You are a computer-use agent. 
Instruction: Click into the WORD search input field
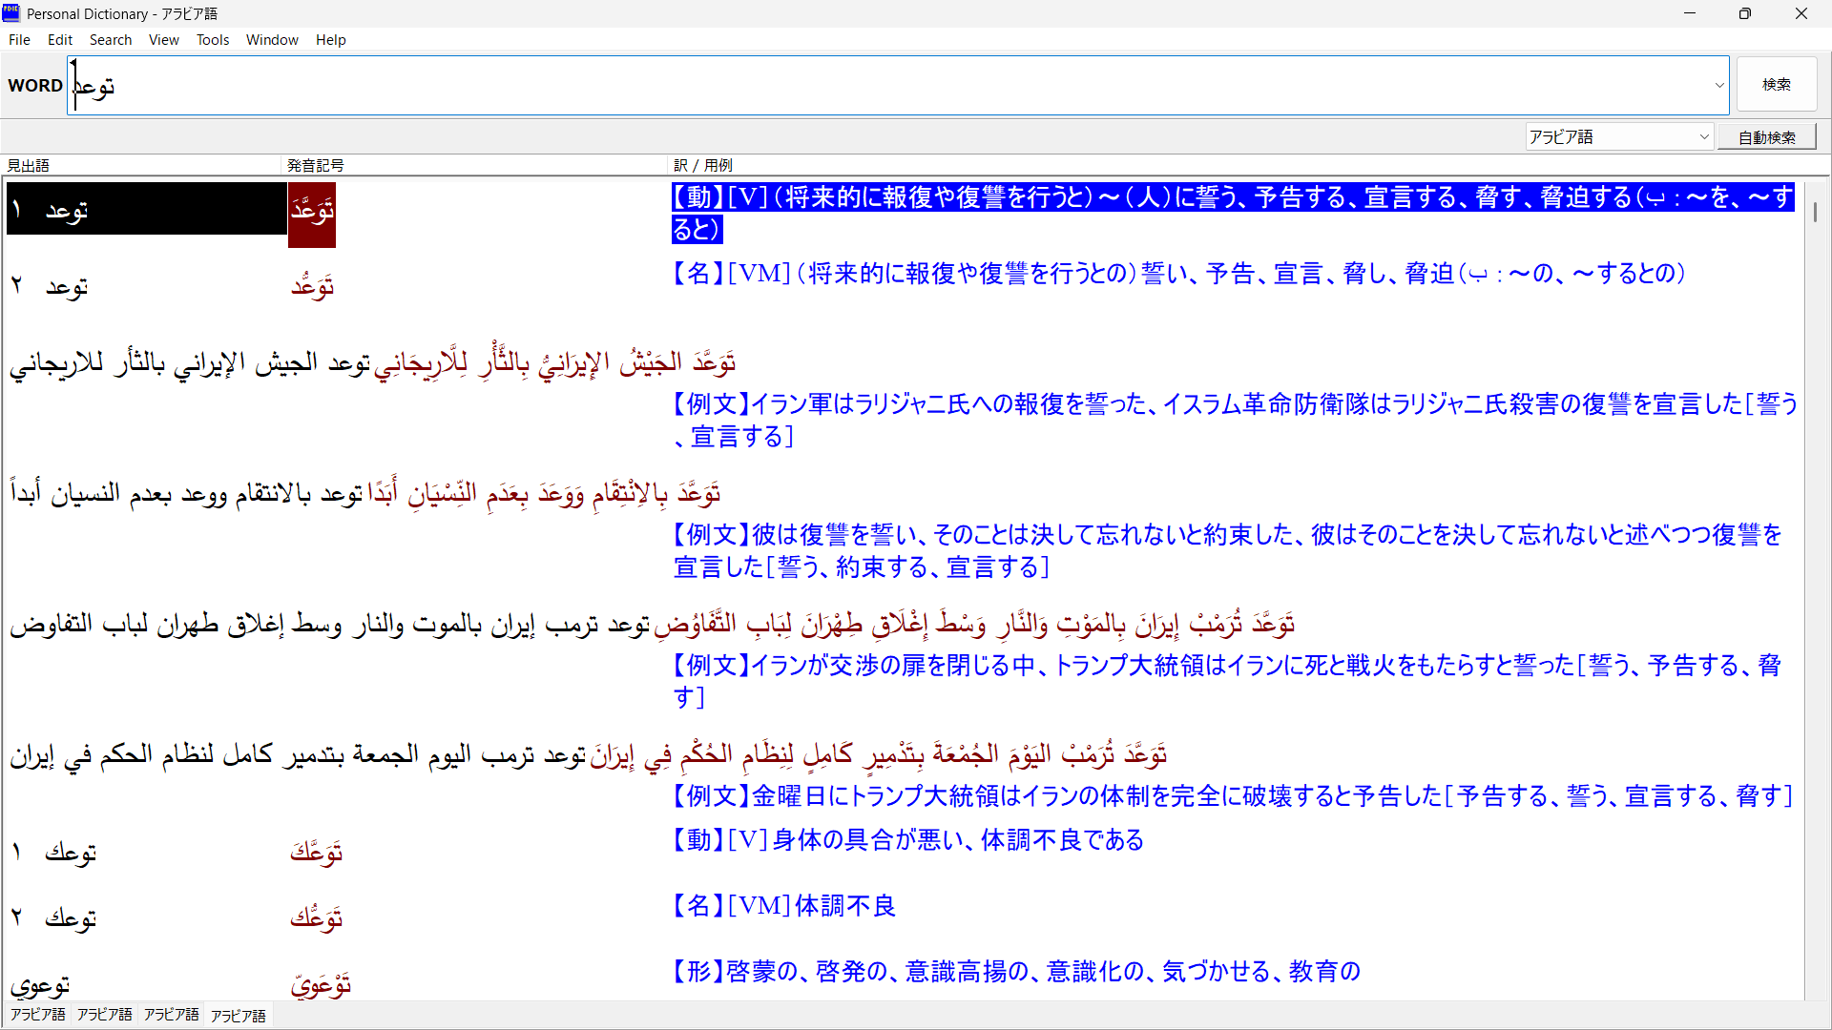point(859,85)
